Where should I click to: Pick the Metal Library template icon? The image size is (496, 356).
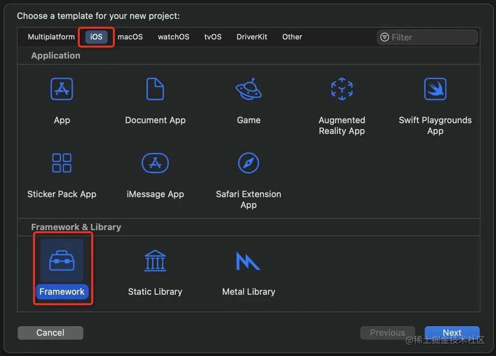point(248,261)
